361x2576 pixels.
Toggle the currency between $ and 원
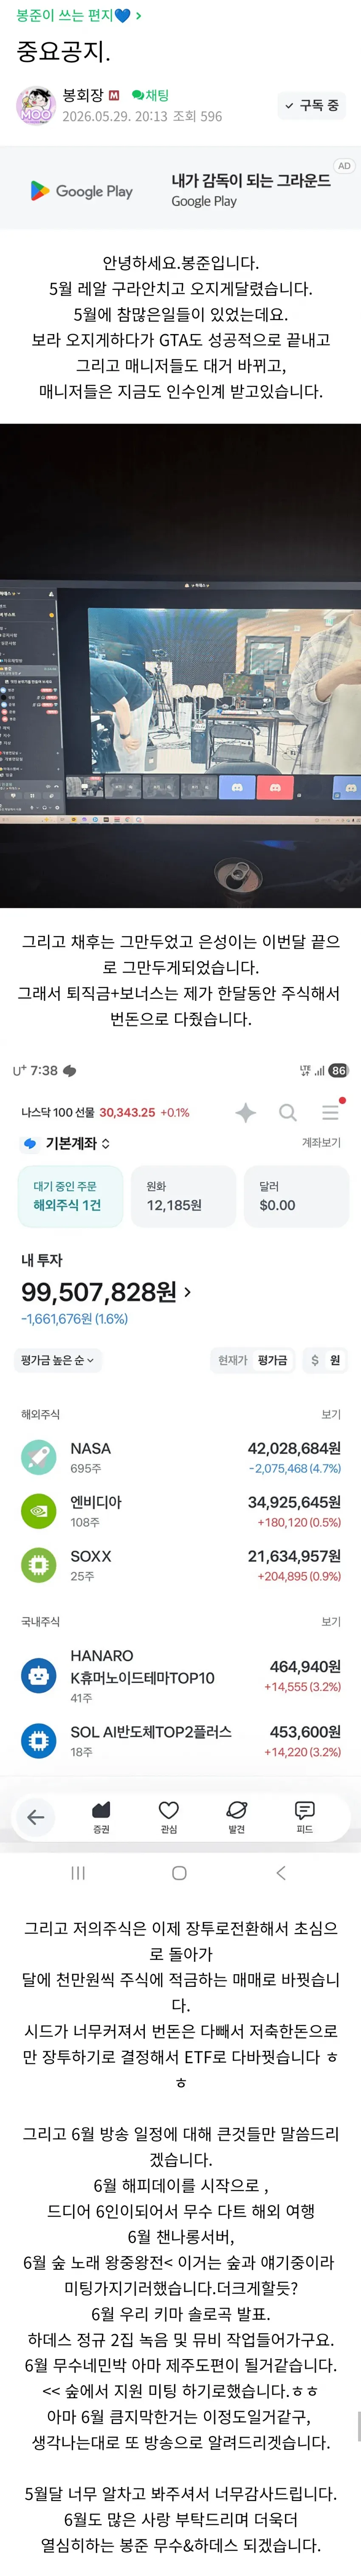coord(325,1360)
